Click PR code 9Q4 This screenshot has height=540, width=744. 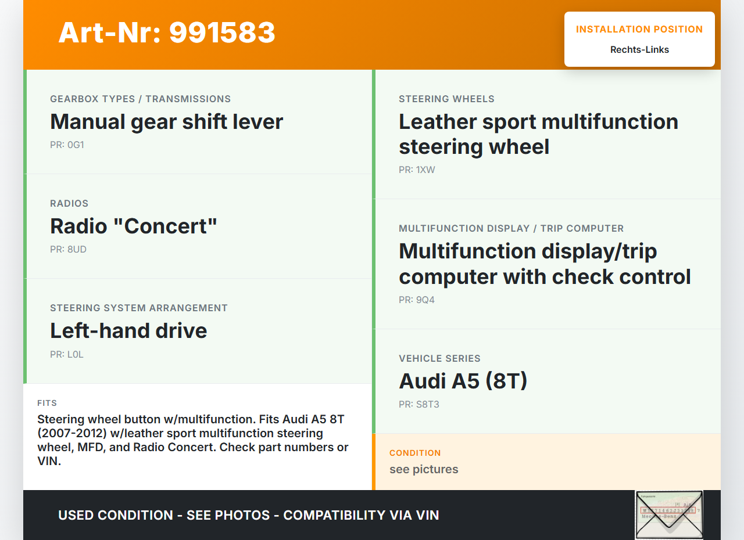417,300
